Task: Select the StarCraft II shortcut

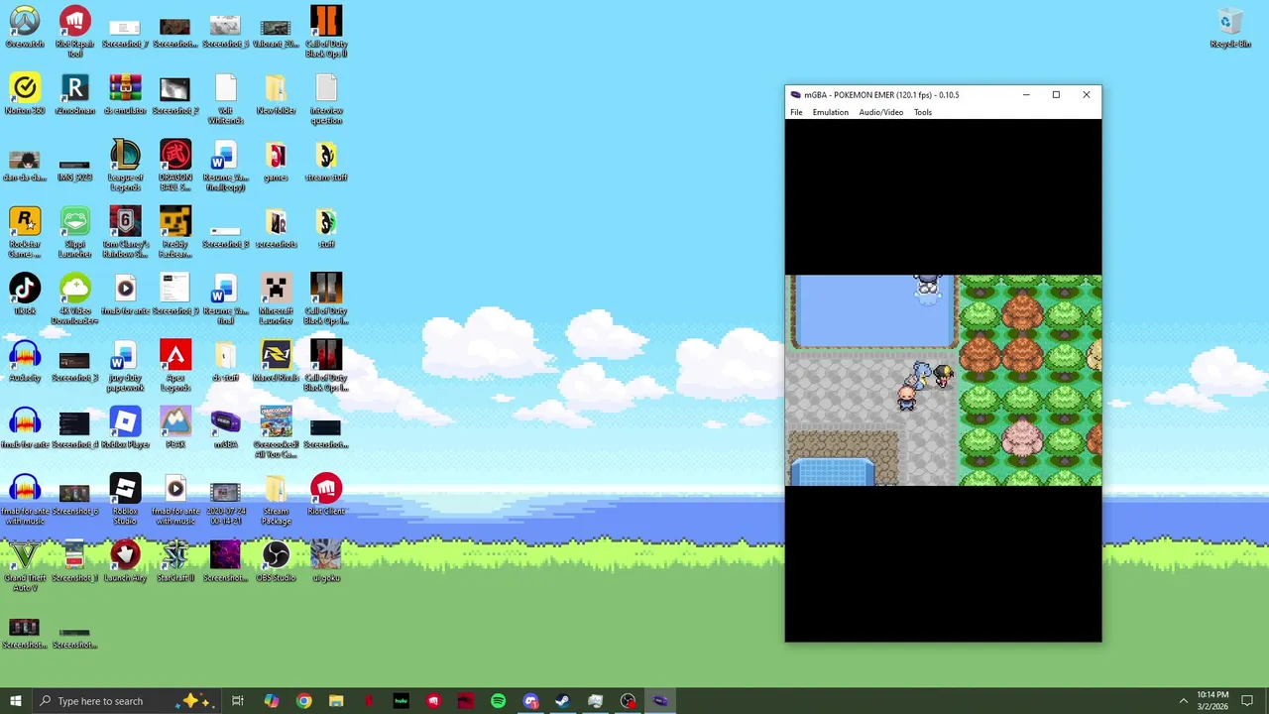Action: tap(175, 560)
